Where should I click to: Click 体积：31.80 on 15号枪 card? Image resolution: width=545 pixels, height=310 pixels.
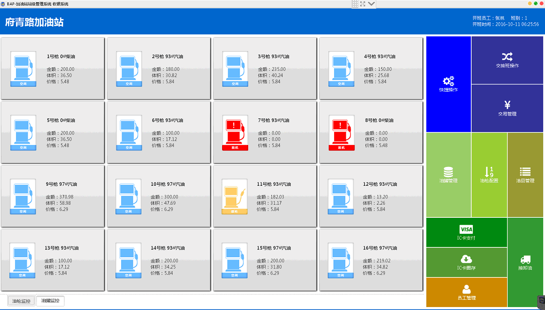coord(269,267)
